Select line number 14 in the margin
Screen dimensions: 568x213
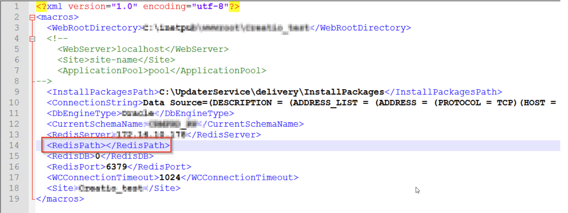tap(14, 145)
